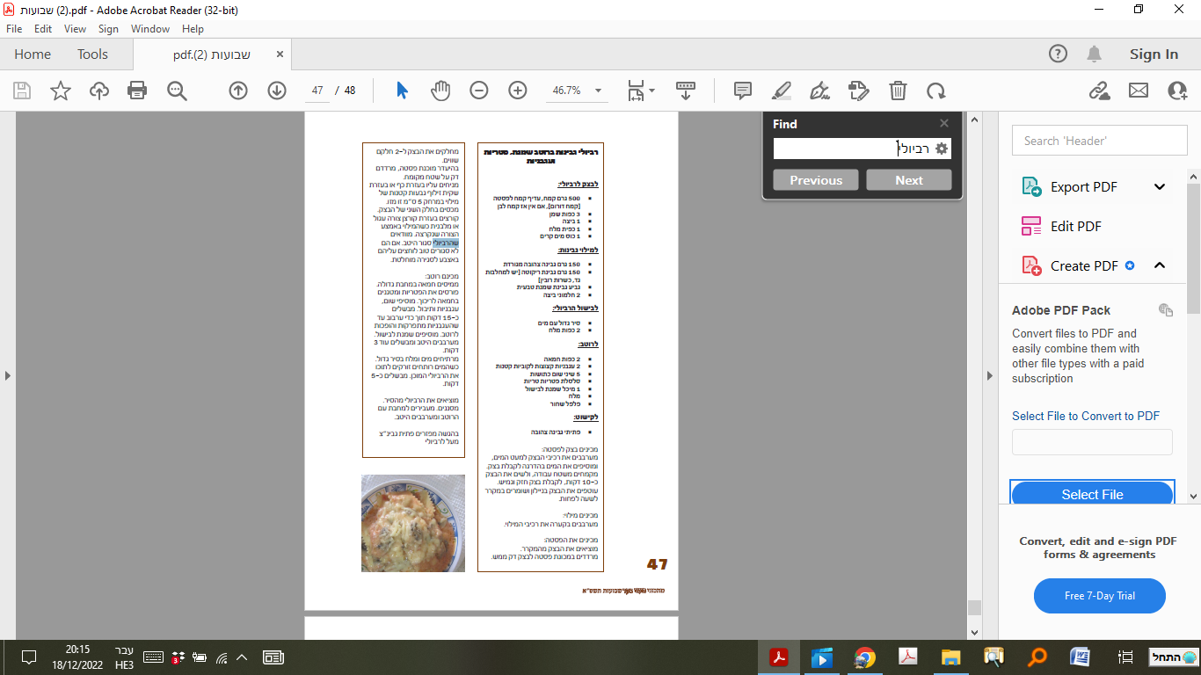
Task: Open Chrome from the taskbar
Action: [865, 657]
